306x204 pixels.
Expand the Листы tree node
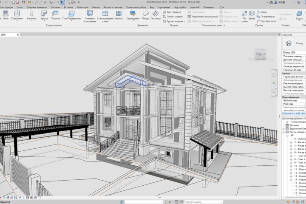pos(283,132)
